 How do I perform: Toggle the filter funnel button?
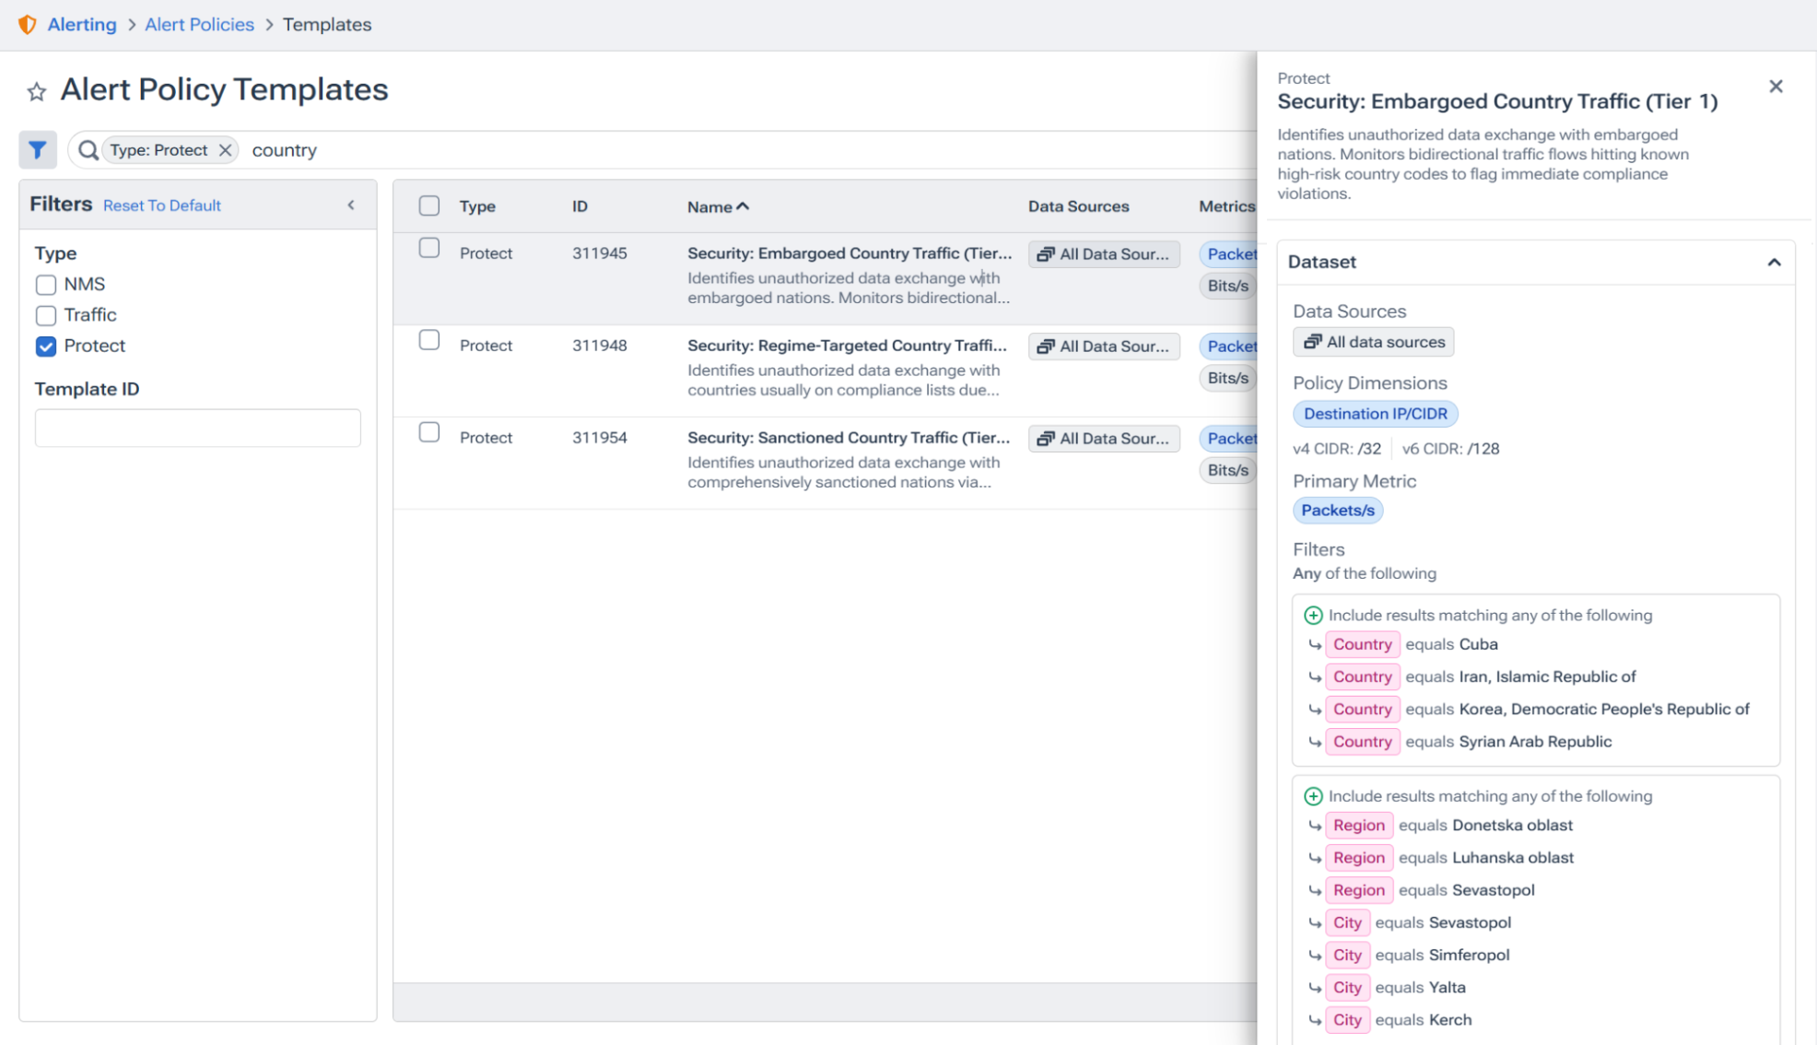coord(38,149)
